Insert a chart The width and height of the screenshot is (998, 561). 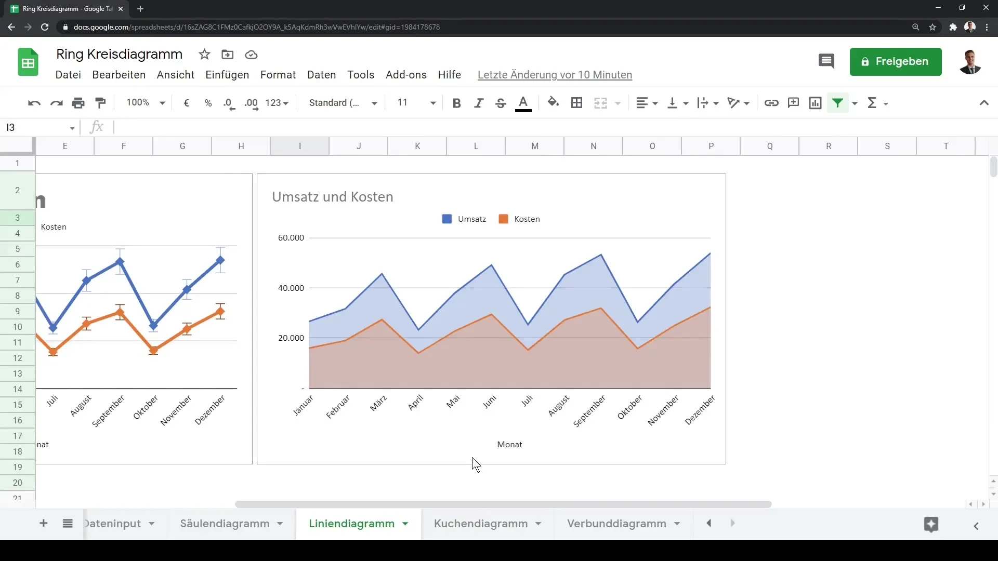click(816, 103)
